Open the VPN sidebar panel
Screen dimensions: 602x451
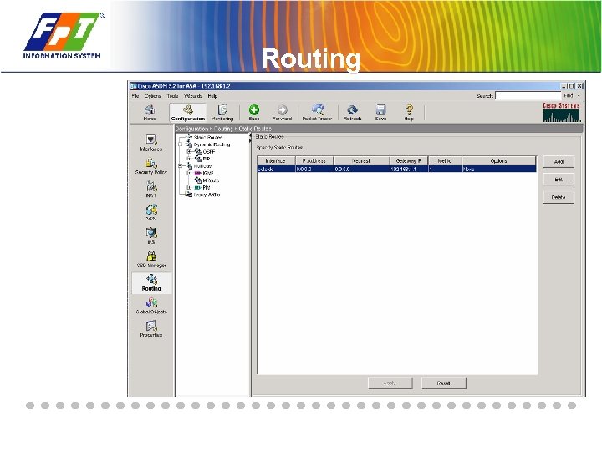click(151, 212)
